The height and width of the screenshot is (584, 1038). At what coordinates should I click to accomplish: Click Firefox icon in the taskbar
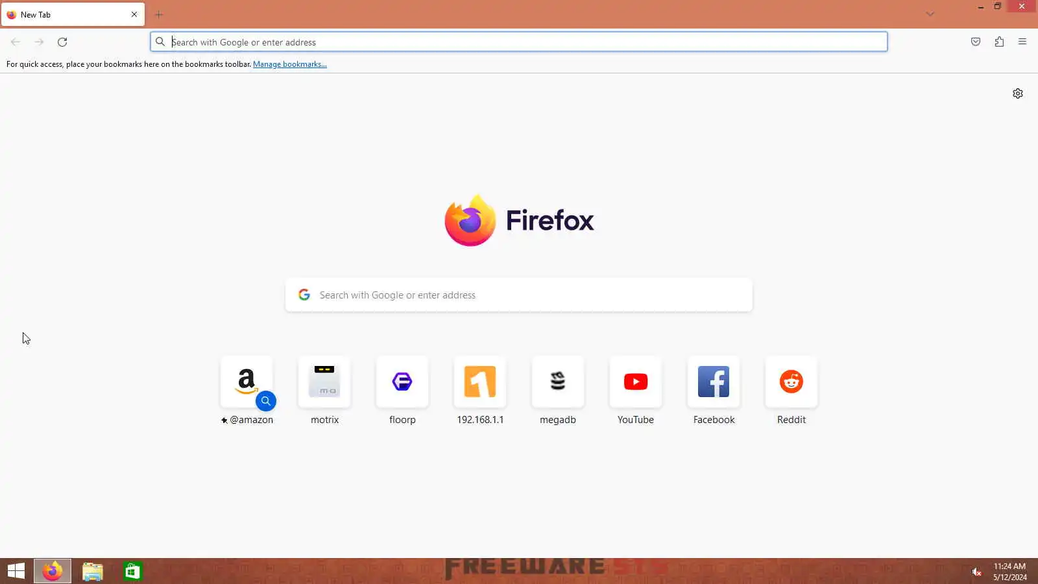[53, 571]
